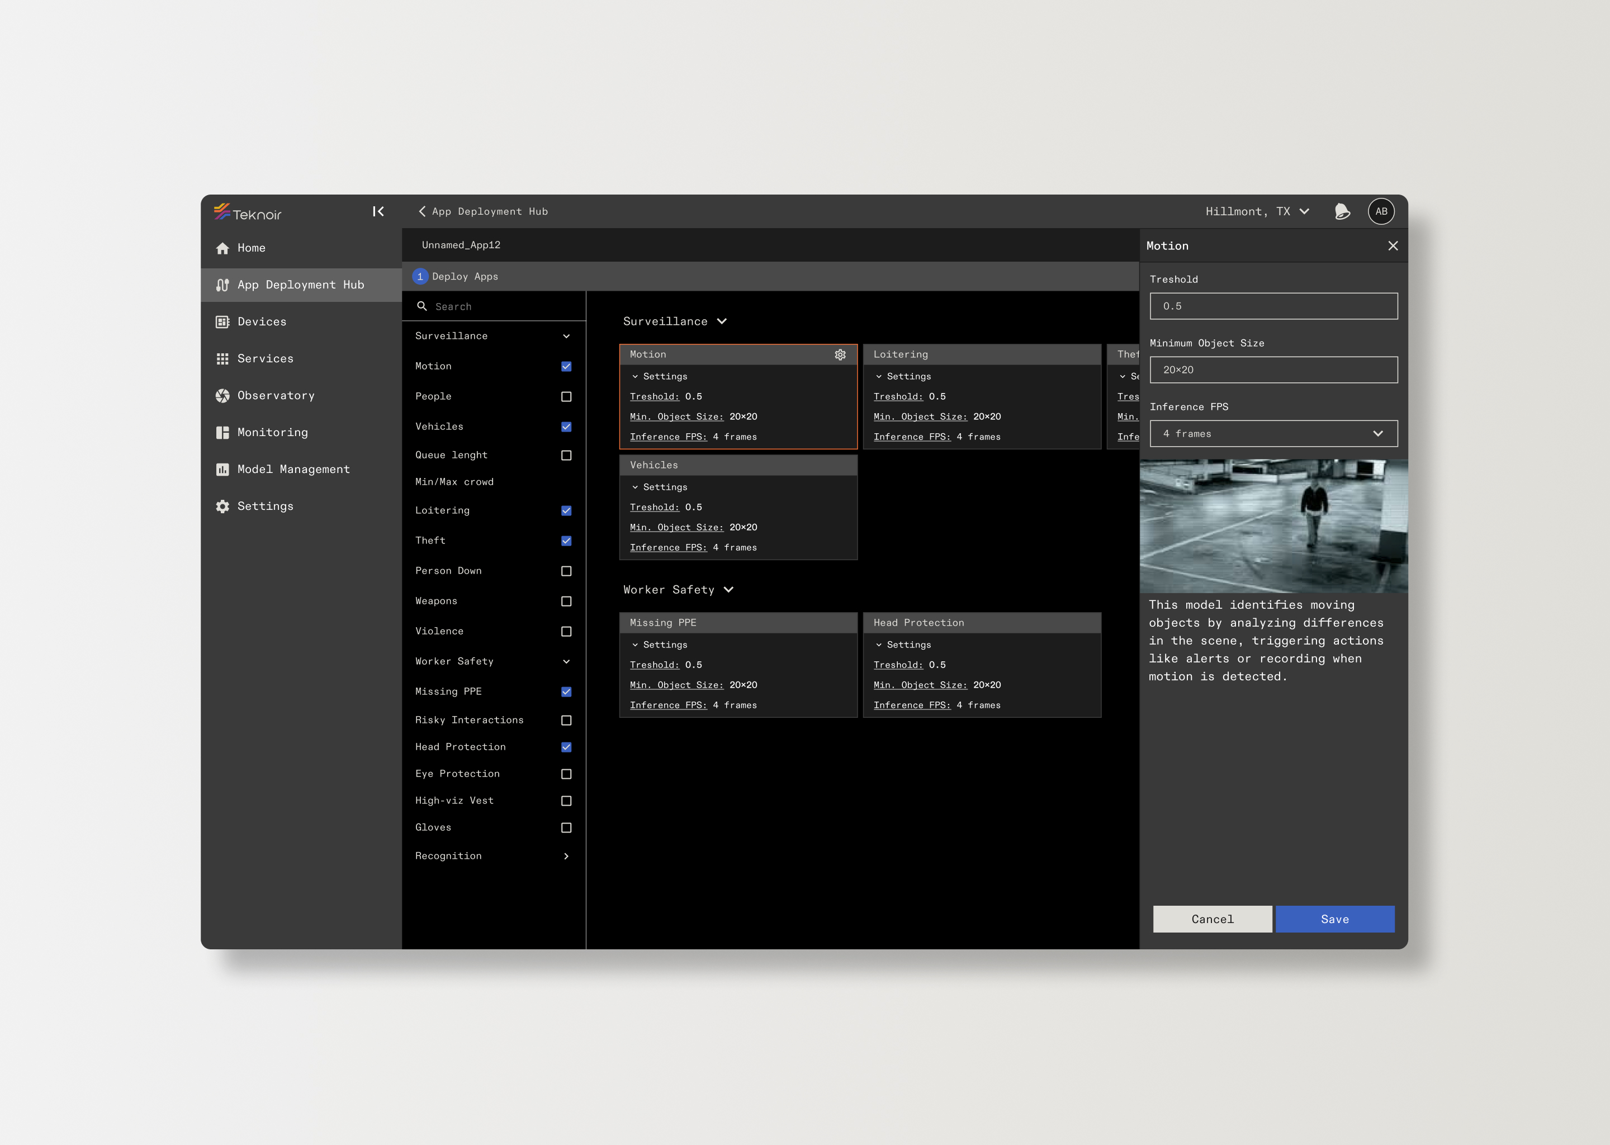This screenshot has height=1145, width=1610.
Task: Close the Motion panel
Action: (x=1393, y=246)
